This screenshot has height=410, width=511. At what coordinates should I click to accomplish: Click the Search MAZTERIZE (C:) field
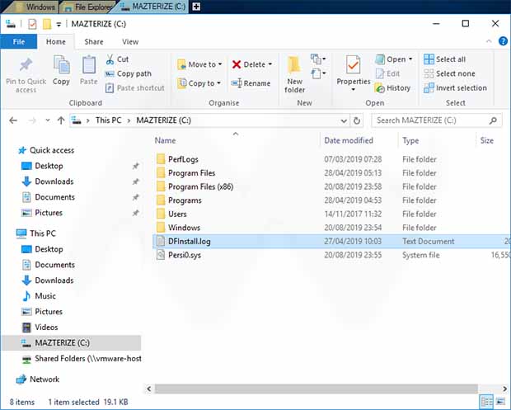(x=437, y=120)
